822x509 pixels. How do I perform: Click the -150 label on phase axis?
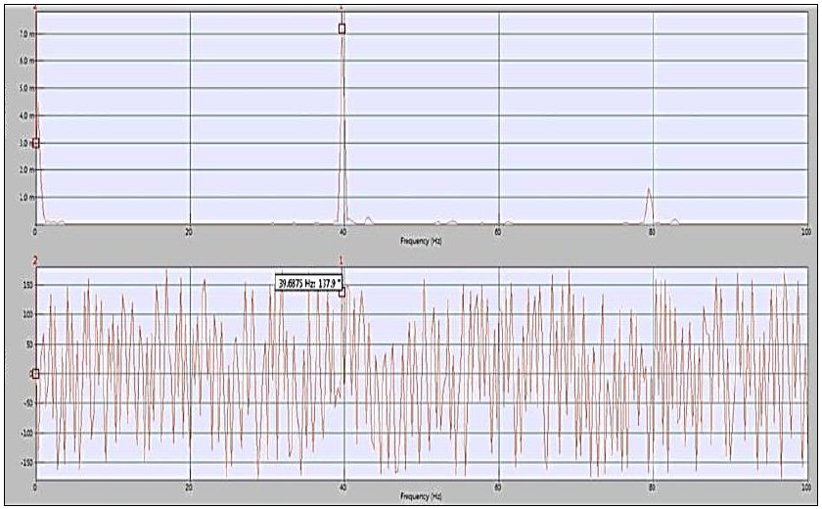(25, 461)
